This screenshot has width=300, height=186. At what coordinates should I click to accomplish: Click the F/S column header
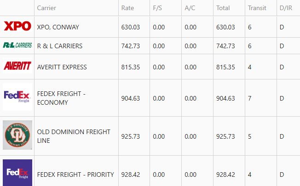click(x=157, y=8)
